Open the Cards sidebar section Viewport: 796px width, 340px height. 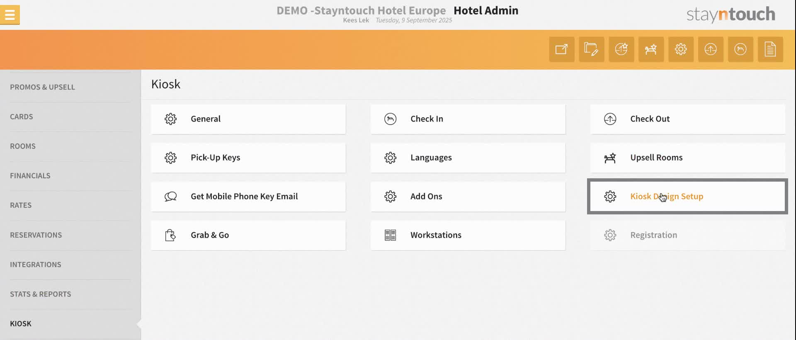pyautogui.click(x=70, y=117)
